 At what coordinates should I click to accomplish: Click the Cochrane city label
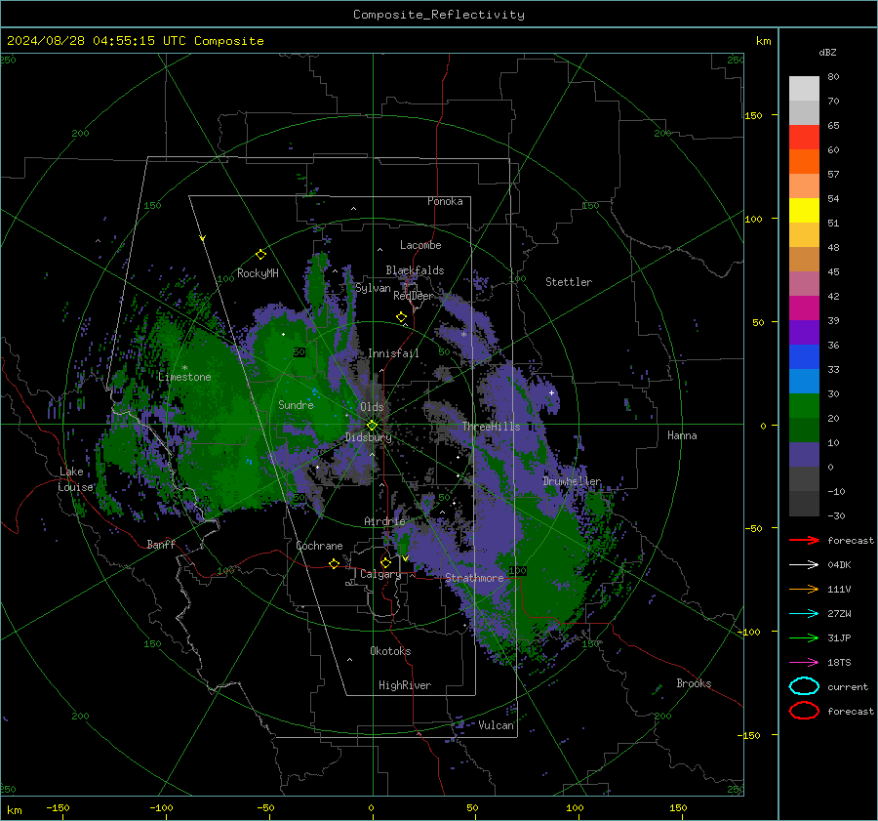tap(319, 546)
